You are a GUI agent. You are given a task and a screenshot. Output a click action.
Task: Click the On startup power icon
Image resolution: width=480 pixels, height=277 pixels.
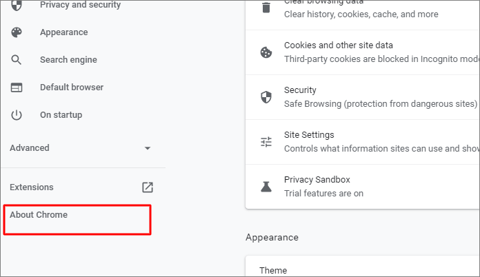17,115
